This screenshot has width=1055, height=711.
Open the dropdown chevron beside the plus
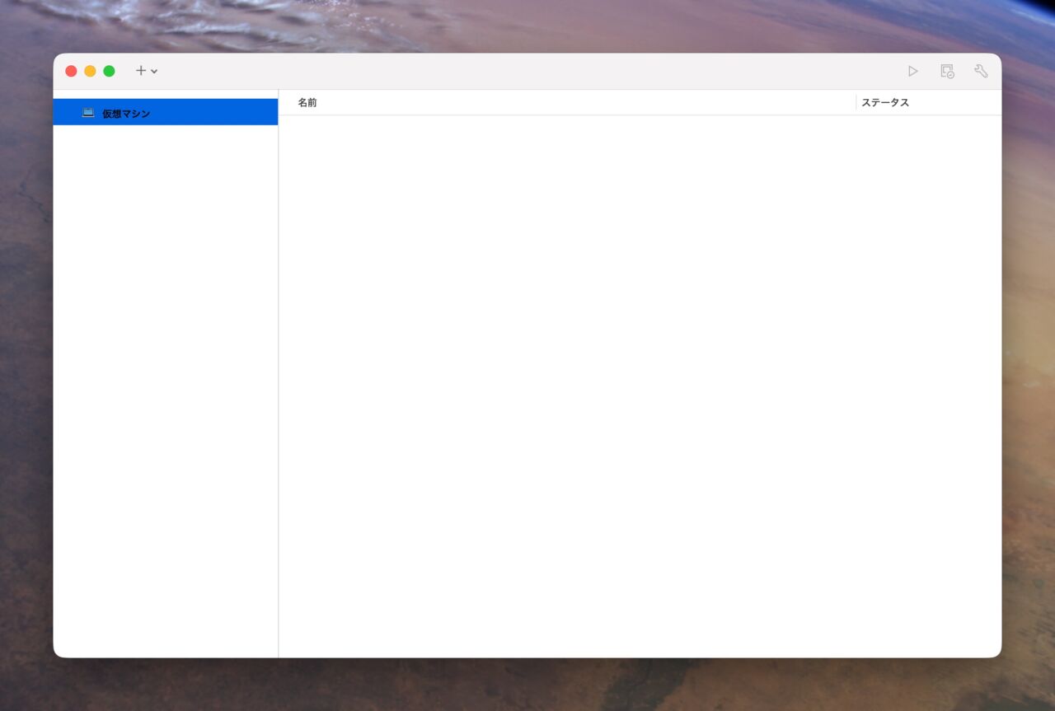click(x=154, y=72)
